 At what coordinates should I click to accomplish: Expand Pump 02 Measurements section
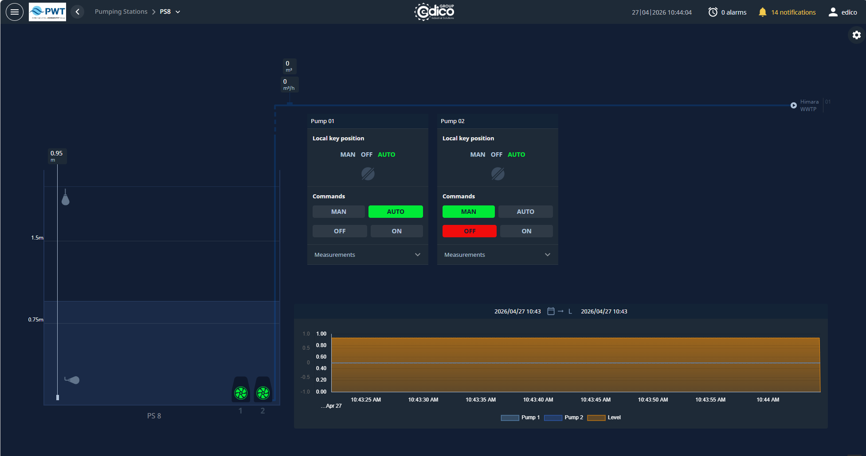(x=547, y=255)
